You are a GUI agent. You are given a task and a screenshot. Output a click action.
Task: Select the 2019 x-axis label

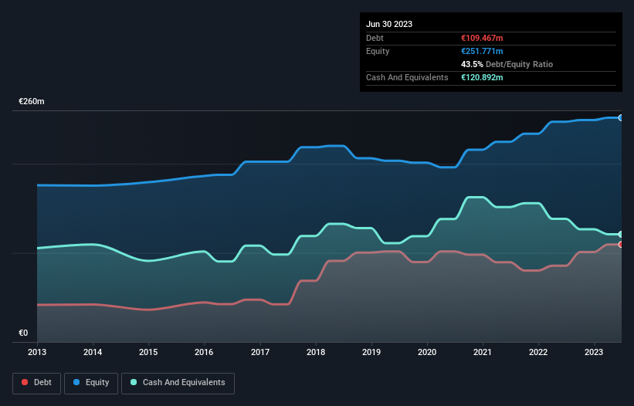pyautogui.click(x=371, y=352)
